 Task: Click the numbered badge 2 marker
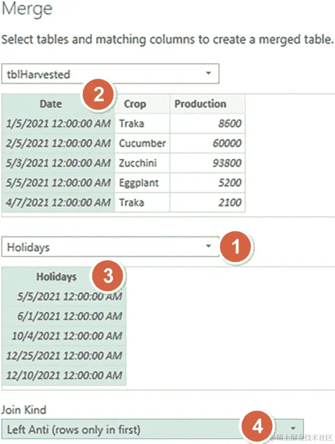pos(98,95)
